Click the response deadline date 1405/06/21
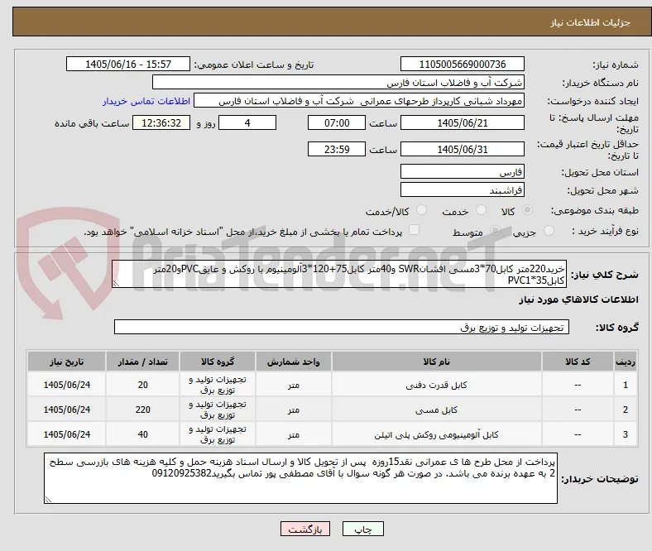Viewport: 652px width, 551px height. [x=462, y=123]
